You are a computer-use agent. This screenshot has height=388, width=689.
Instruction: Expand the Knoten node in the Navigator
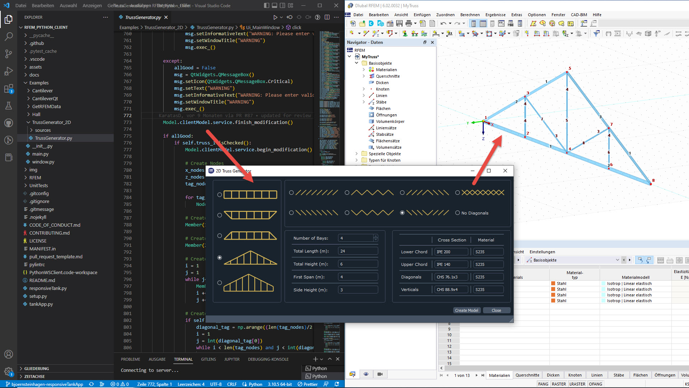pos(364,89)
